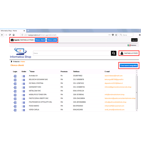Open the orders list icon for METALCAM SNC
Viewport: 141px width, 141px height.
tap(23, 91)
